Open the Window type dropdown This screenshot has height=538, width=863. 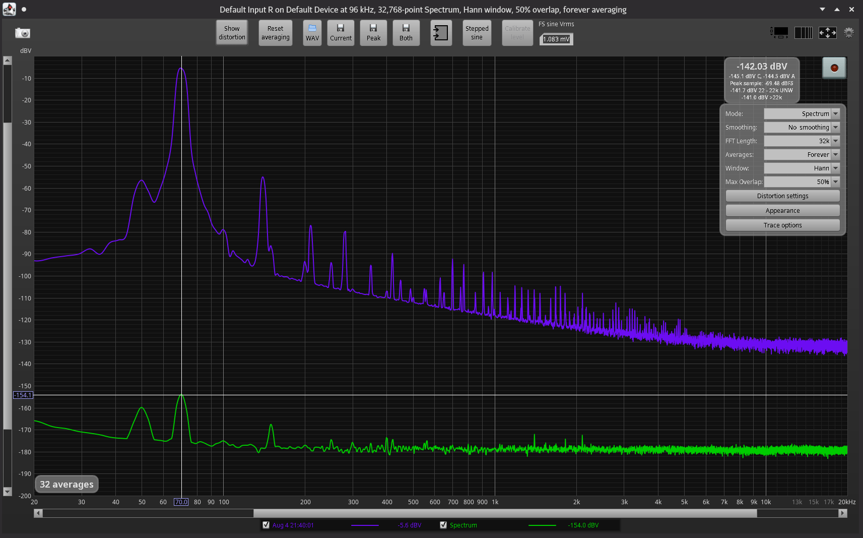[x=802, y=168]
